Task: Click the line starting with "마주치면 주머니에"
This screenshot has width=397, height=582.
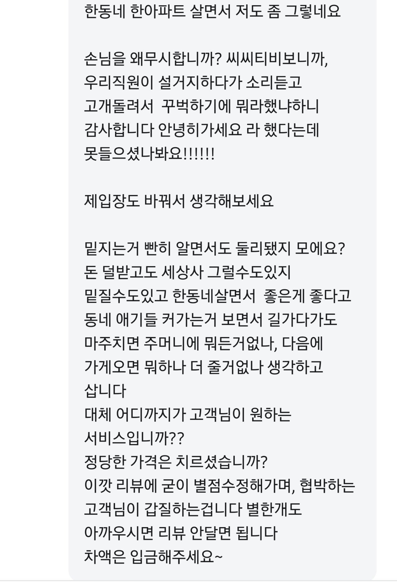Action: pyautogui.click(x=203, y=344)
